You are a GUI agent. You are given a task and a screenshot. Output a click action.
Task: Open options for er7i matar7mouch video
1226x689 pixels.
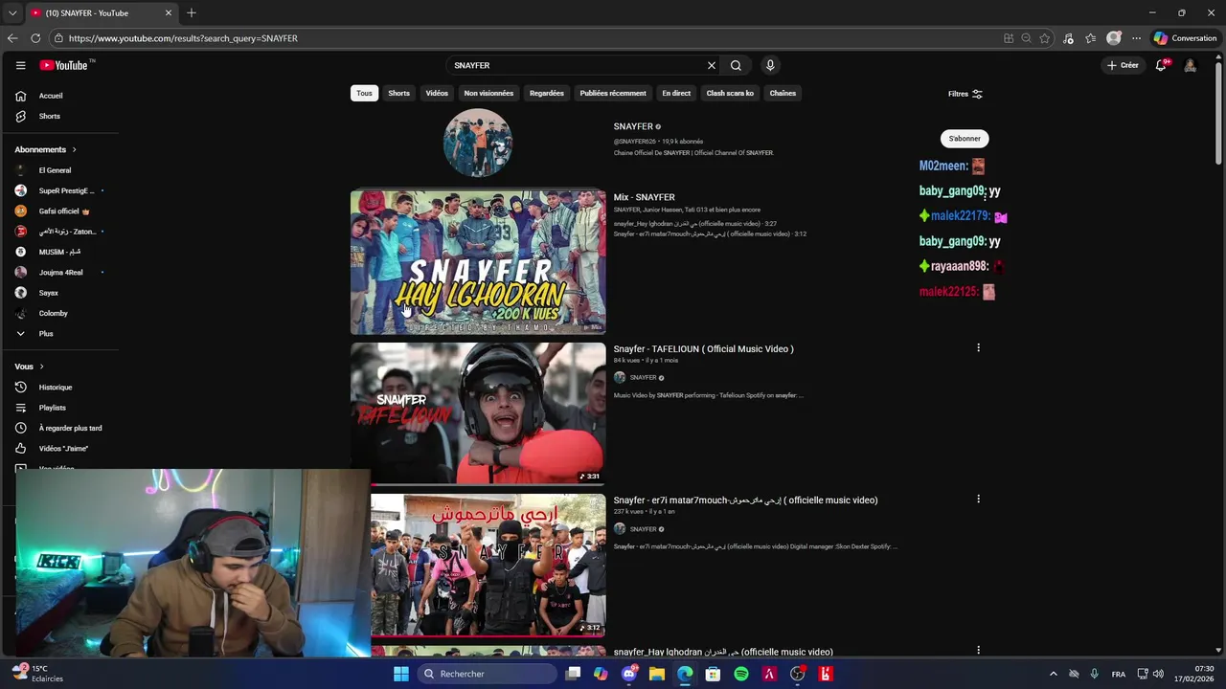978,499
